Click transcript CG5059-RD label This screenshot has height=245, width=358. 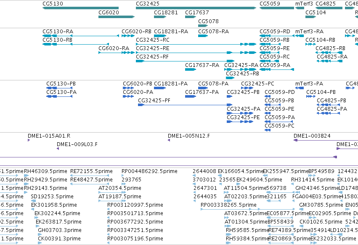[x=275, y=32]
